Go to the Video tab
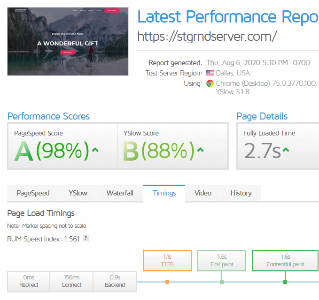Image resolution: width=319 pixels, height=300 pixels. (203, 193)
